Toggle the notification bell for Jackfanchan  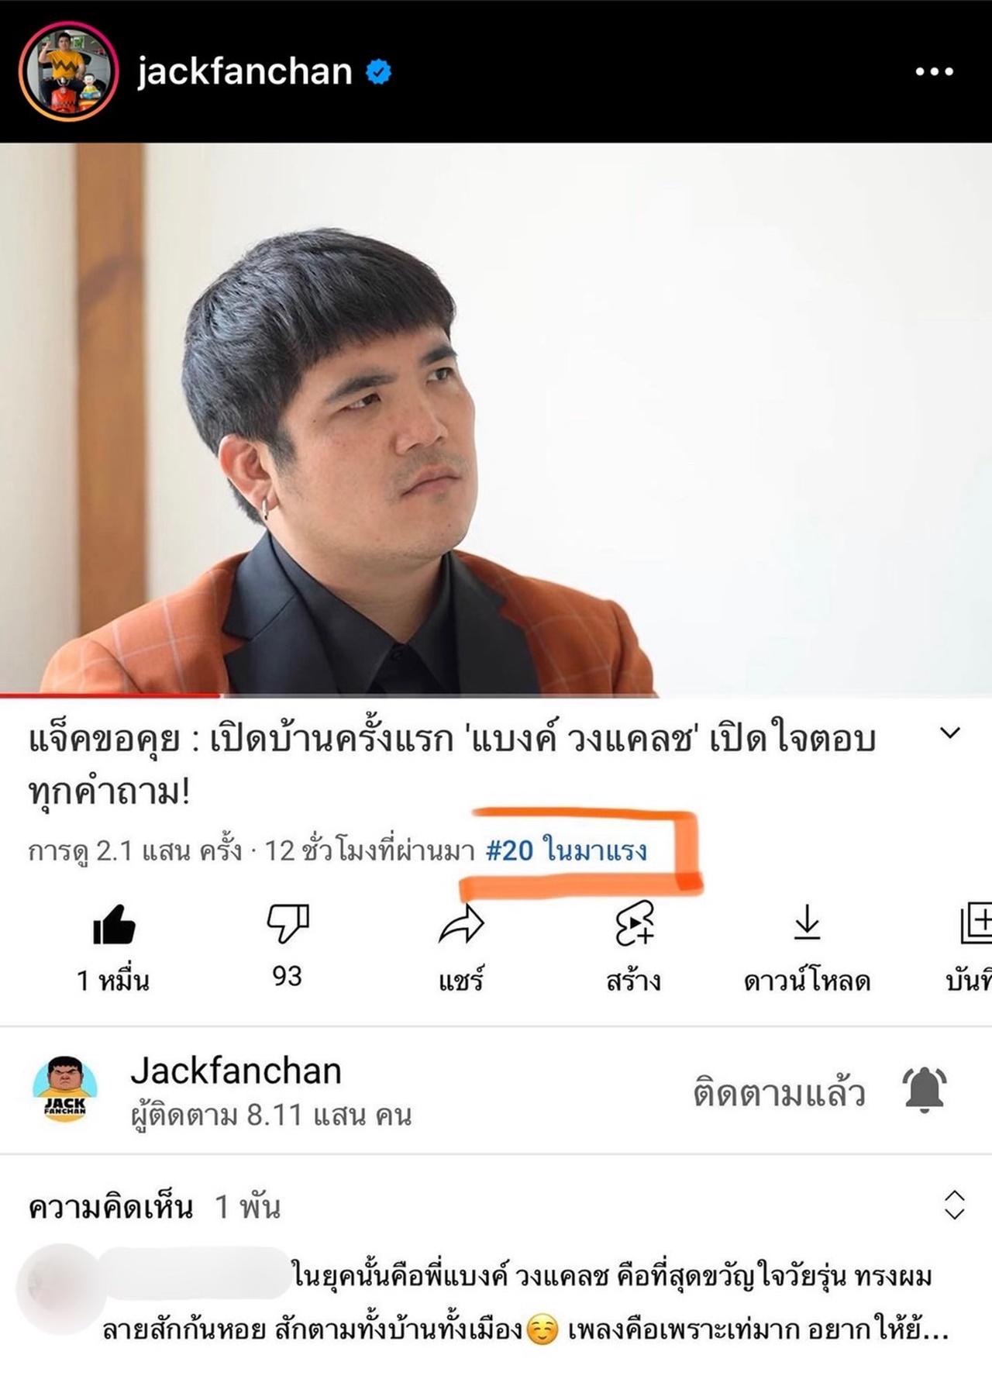(x=925, y=1090)
